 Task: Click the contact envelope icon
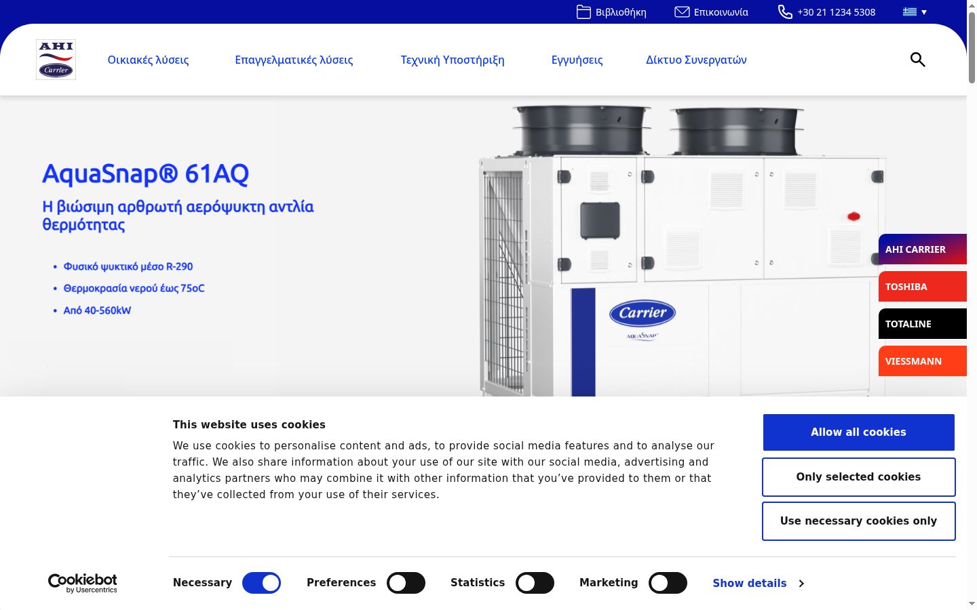tap(682, 12)
